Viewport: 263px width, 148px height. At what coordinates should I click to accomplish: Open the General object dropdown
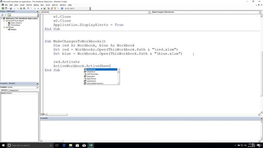(149, 12)
